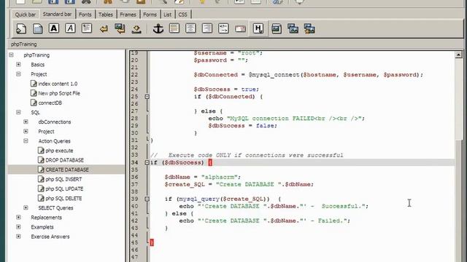Click the vertical scrollbar up arrow
The image size is (467, 262).
(458, 55)
